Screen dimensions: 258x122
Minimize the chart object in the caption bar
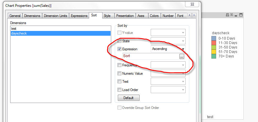click(236, 15)
